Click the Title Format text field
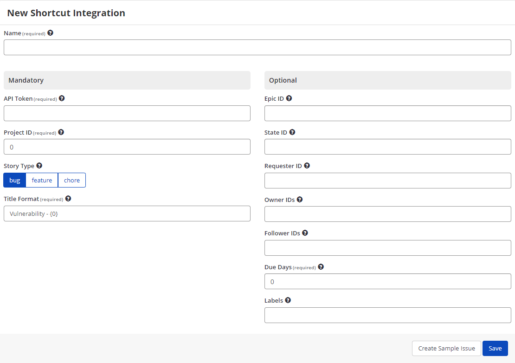Screen dimensions: 515x363 (x=127, y=214)
